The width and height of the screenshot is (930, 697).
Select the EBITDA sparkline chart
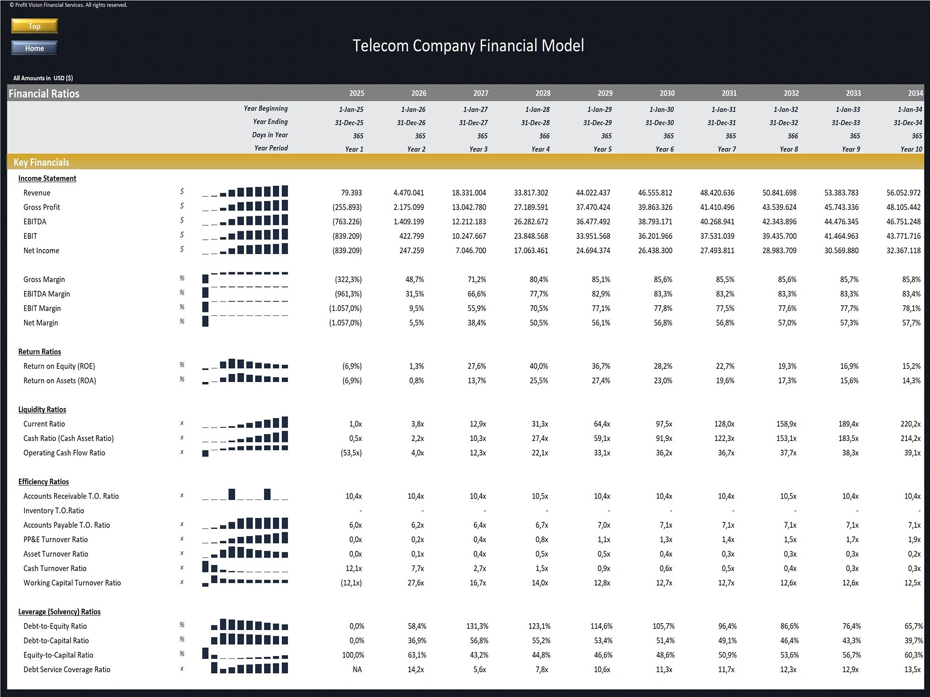(245, 222)
